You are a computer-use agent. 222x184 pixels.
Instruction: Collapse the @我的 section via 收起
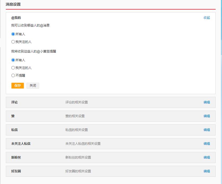pyautogui.click(x=207, y=17)
